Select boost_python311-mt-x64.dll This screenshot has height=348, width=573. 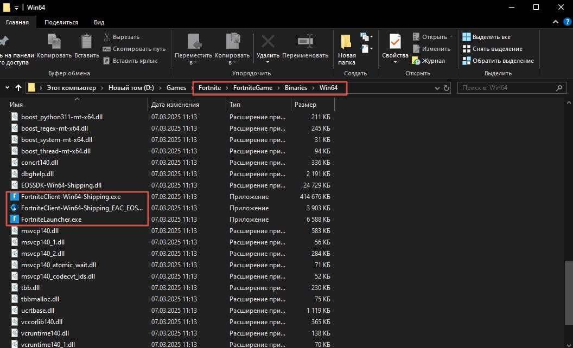click(62, 117)
